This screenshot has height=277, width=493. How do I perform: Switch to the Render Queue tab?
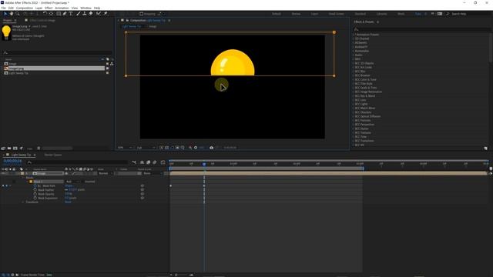coord(53,155)
